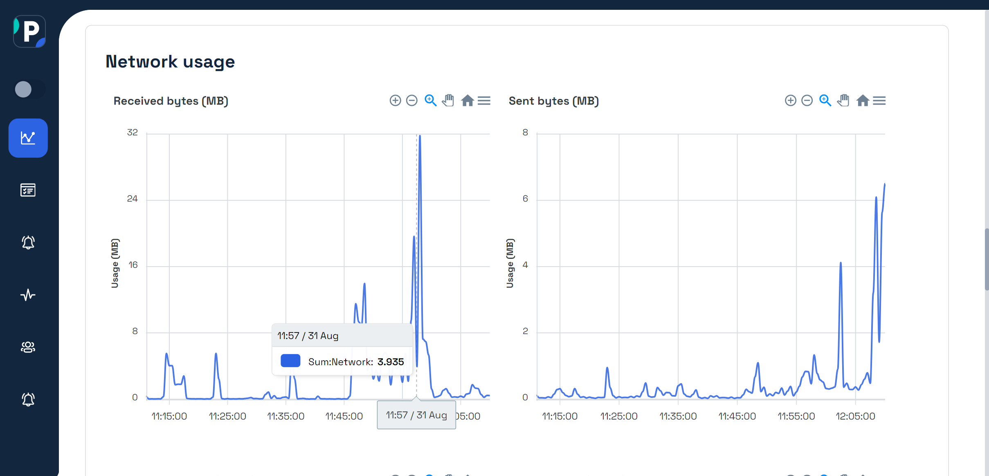Zoom out on Sent bytes chart
The height and width of the screenshot is (476, 989).
807,101
